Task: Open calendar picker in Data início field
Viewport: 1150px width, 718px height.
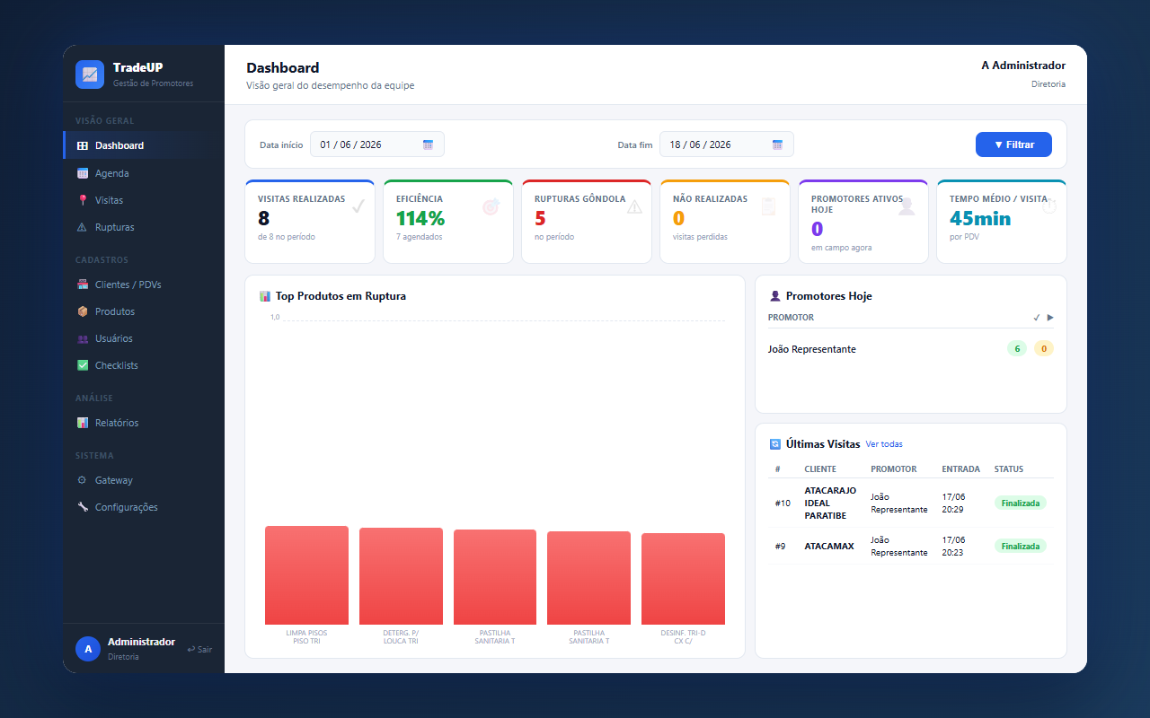Action: pyautogui.click(x=428, y=144)
